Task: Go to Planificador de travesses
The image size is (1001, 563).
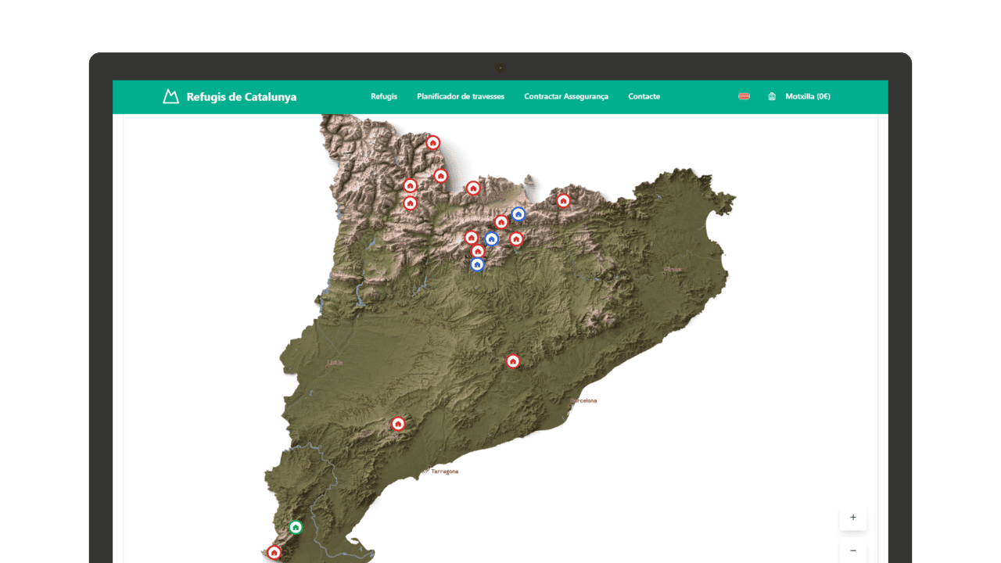Action: click(461, 97)
